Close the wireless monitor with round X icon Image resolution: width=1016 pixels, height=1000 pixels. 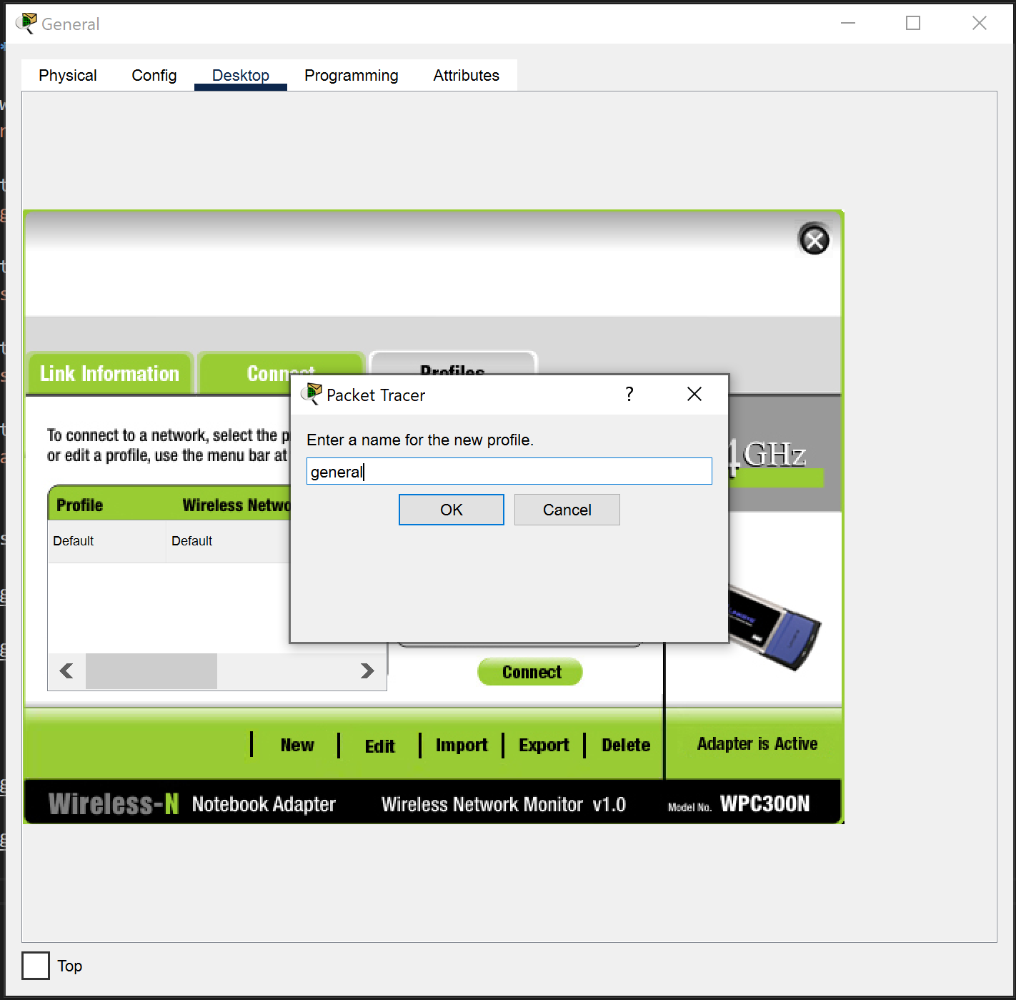814,239
